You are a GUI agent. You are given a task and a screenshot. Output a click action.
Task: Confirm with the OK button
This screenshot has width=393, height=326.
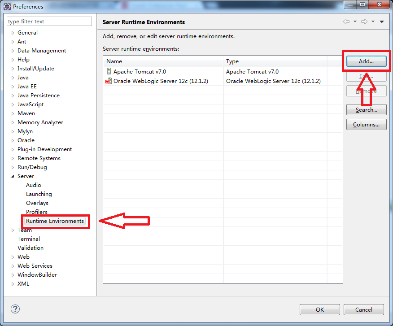pyautogui.click(x=319, y=310)
